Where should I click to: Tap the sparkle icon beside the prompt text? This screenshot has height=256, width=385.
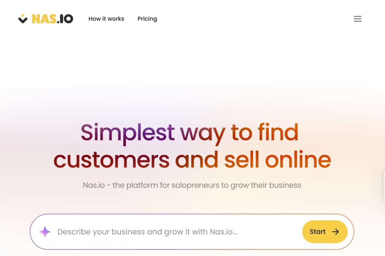(45, 232)
